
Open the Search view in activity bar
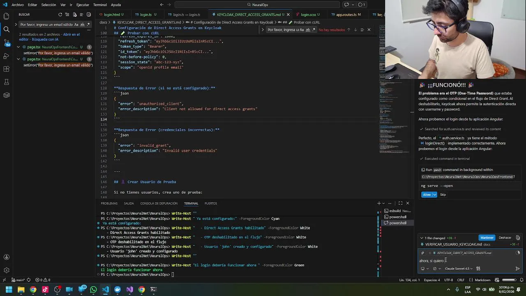pyautogui.click(x=6, y=29)
